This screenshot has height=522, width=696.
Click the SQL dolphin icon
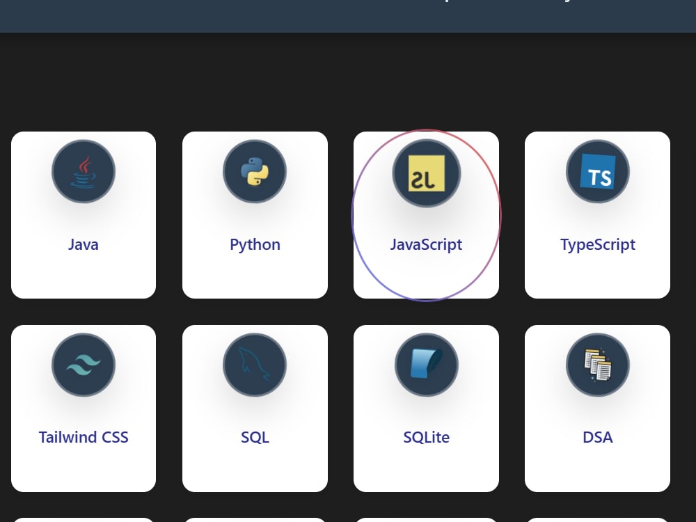coord(255,365)
